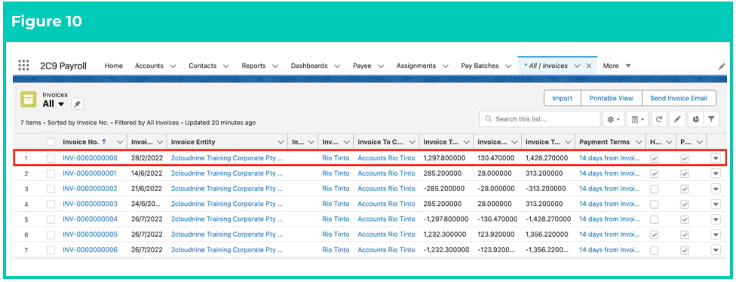The height and width of the screenshot is (282, 736).
Task: Select row checkbox for INV-0000000006
Action: coord(51,250)
